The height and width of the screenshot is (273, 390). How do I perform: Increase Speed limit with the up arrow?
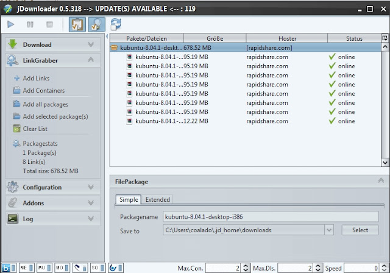click(384, 266)
